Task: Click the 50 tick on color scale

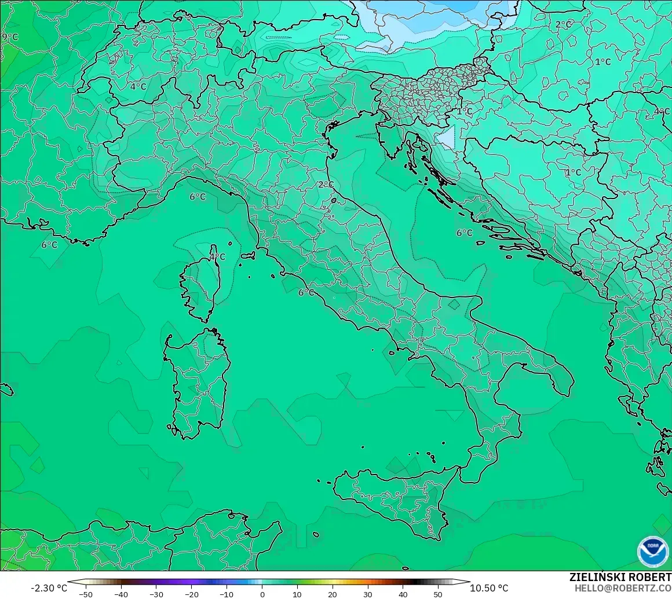Action: pos(437,594)
